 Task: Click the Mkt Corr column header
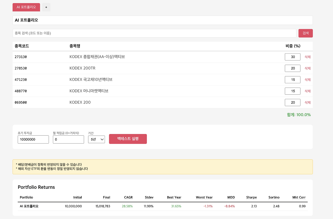point(299,197)
